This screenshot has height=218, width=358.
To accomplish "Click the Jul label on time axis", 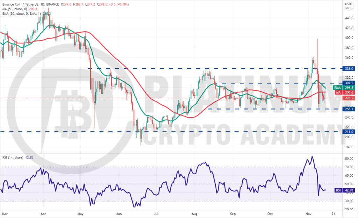I will pyautogui.click(x=156, y=214).
